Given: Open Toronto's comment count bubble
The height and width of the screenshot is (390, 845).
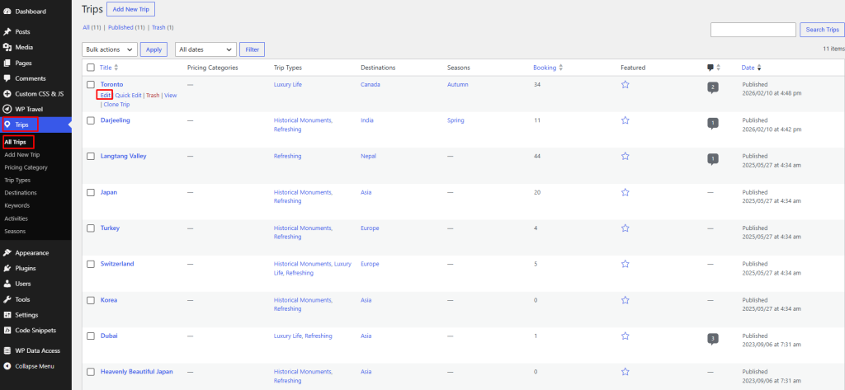Looking at the screenshot, I should [x=713, y=87].
